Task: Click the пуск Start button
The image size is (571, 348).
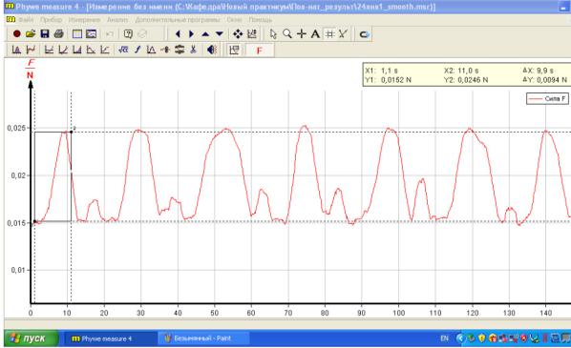Action: pos(32,338)
